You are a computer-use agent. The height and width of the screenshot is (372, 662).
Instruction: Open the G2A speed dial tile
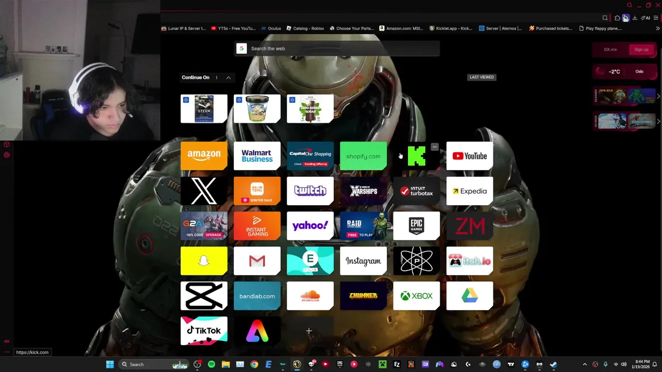(204, 226)
